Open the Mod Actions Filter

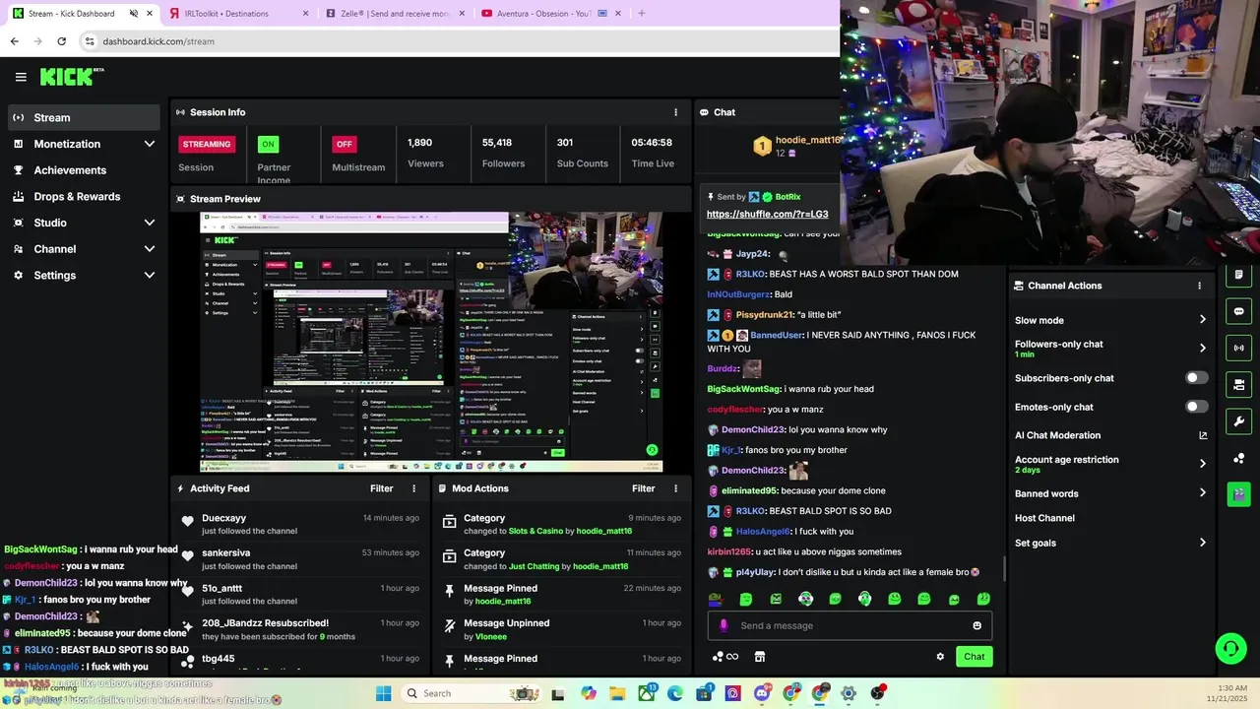pyautogui.click(x=643, y=488)
